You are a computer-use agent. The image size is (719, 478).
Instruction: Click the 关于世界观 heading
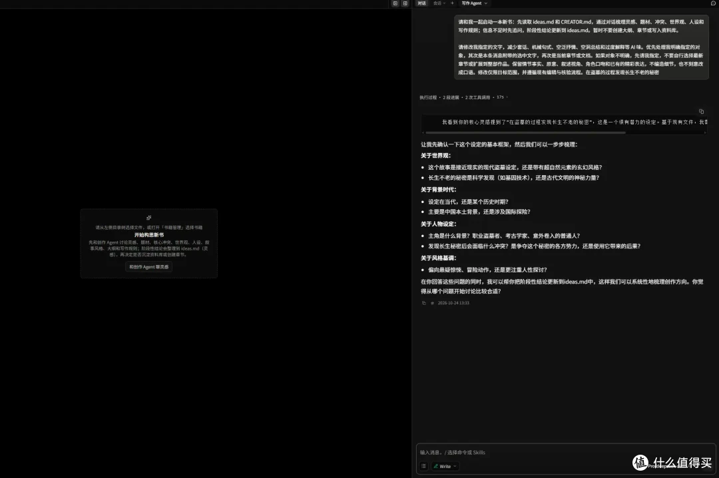[435, 156]
